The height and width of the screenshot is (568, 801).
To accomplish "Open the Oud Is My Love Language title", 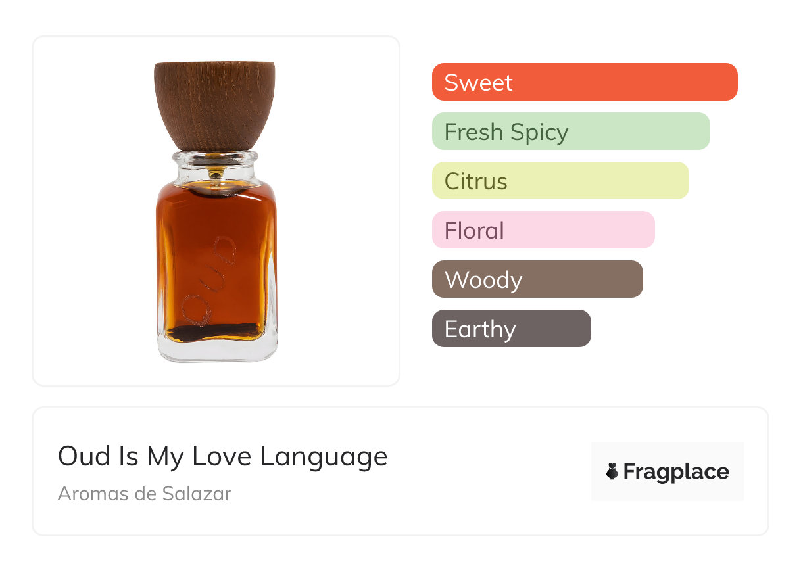I will coord(222,456).
